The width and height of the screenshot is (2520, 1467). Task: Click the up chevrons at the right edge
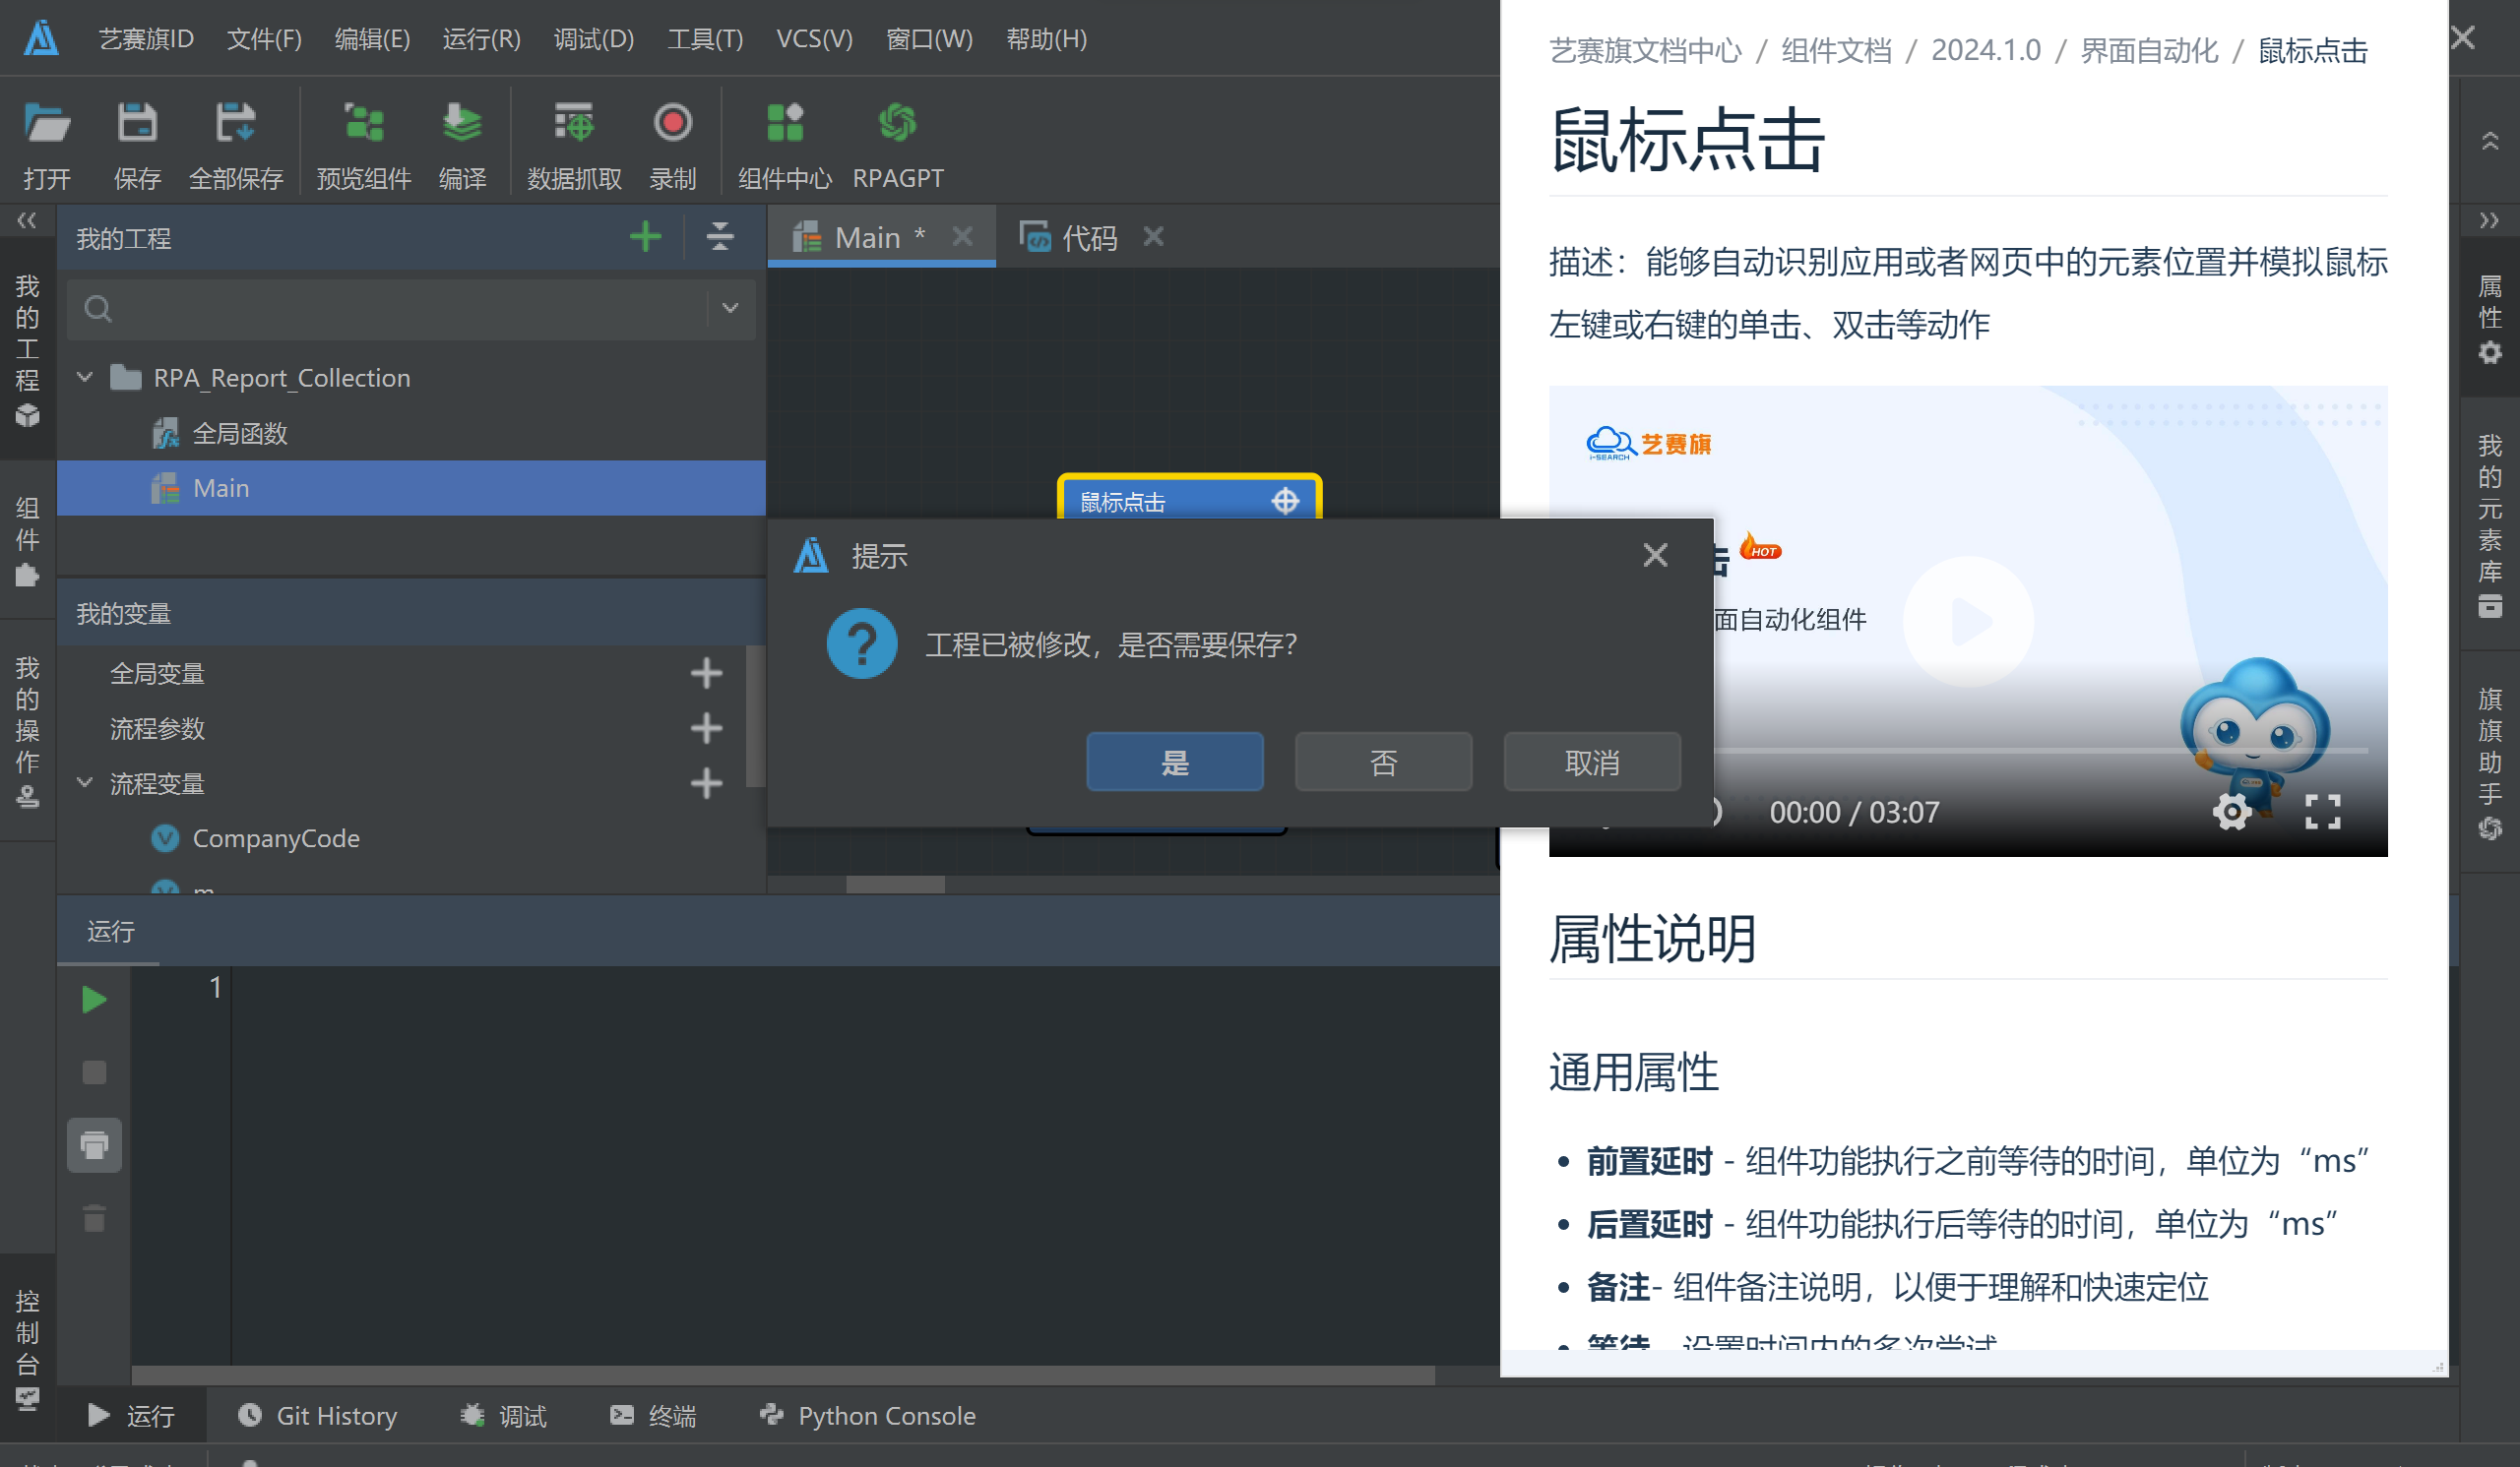(2490, 141)
